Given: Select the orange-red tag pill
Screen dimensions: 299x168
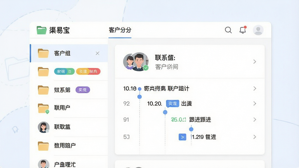Looking at the screenshot, I should click(88, 71).
